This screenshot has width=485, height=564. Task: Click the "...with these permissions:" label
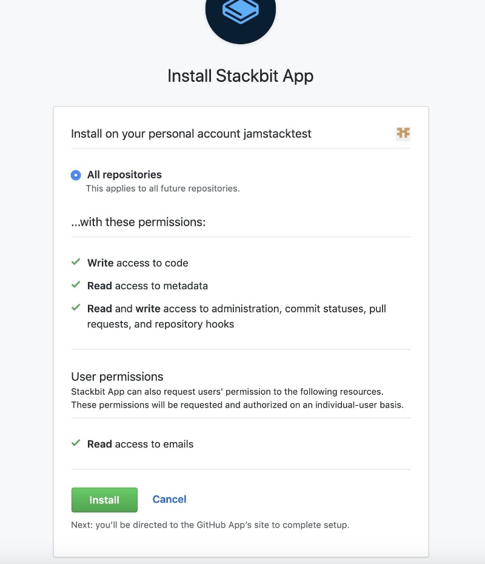(x=139, y=222)
